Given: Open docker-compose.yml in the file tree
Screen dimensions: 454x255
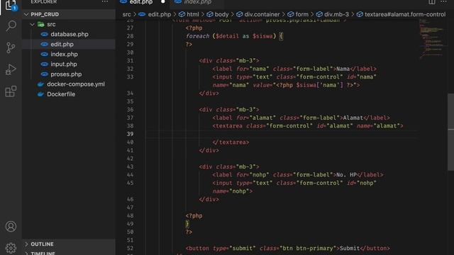Looking at the screenshot, I should click(76, 84).
